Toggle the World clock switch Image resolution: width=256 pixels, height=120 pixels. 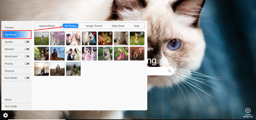[27, 56]
